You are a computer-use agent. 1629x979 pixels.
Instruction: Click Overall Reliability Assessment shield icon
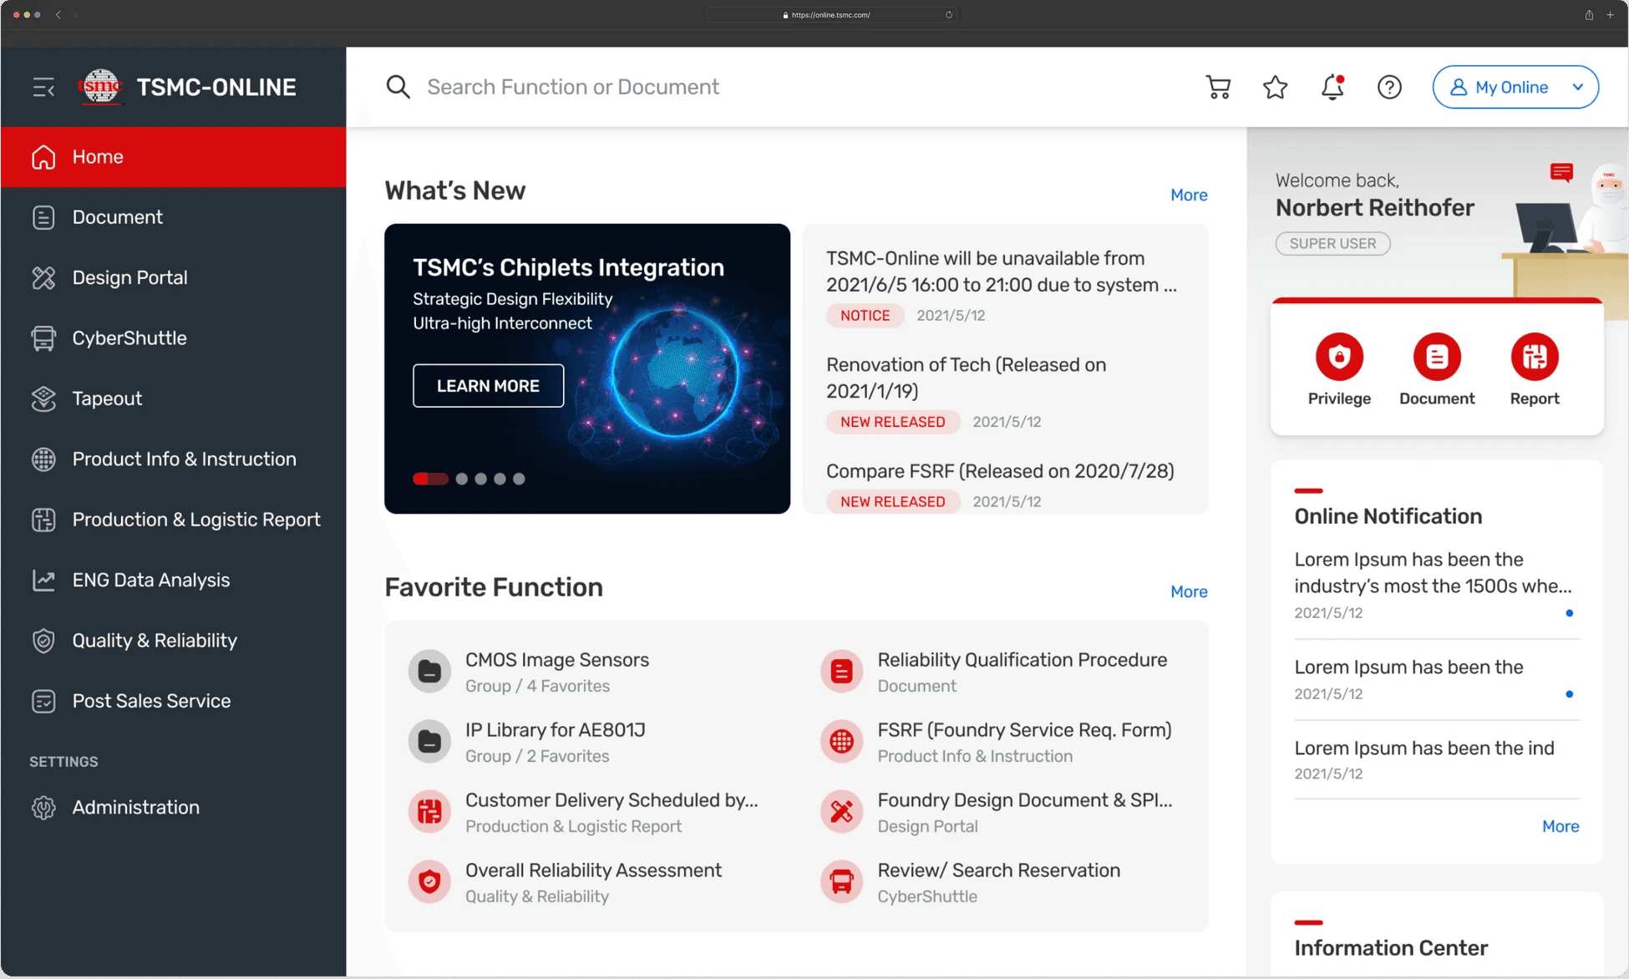[429, 881]
